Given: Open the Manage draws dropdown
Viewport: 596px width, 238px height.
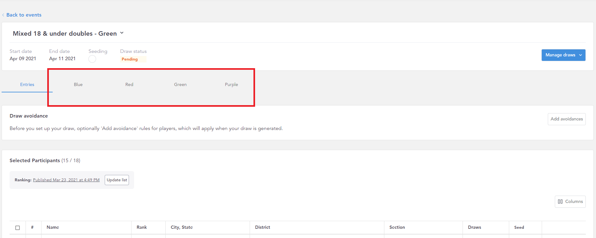Looking at the screenshot, I should (x=563, y=55).
